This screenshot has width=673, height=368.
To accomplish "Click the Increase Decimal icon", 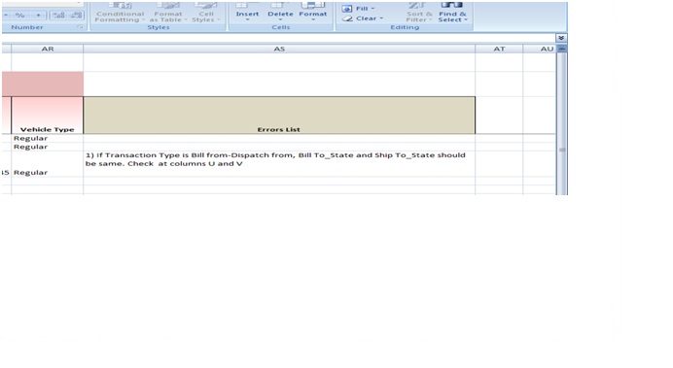I will [58, 15].
